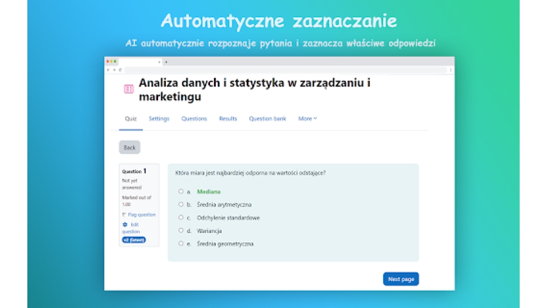Pick answer d. Wariancja
The image size is (547, 308).
(x=181, y=230)
